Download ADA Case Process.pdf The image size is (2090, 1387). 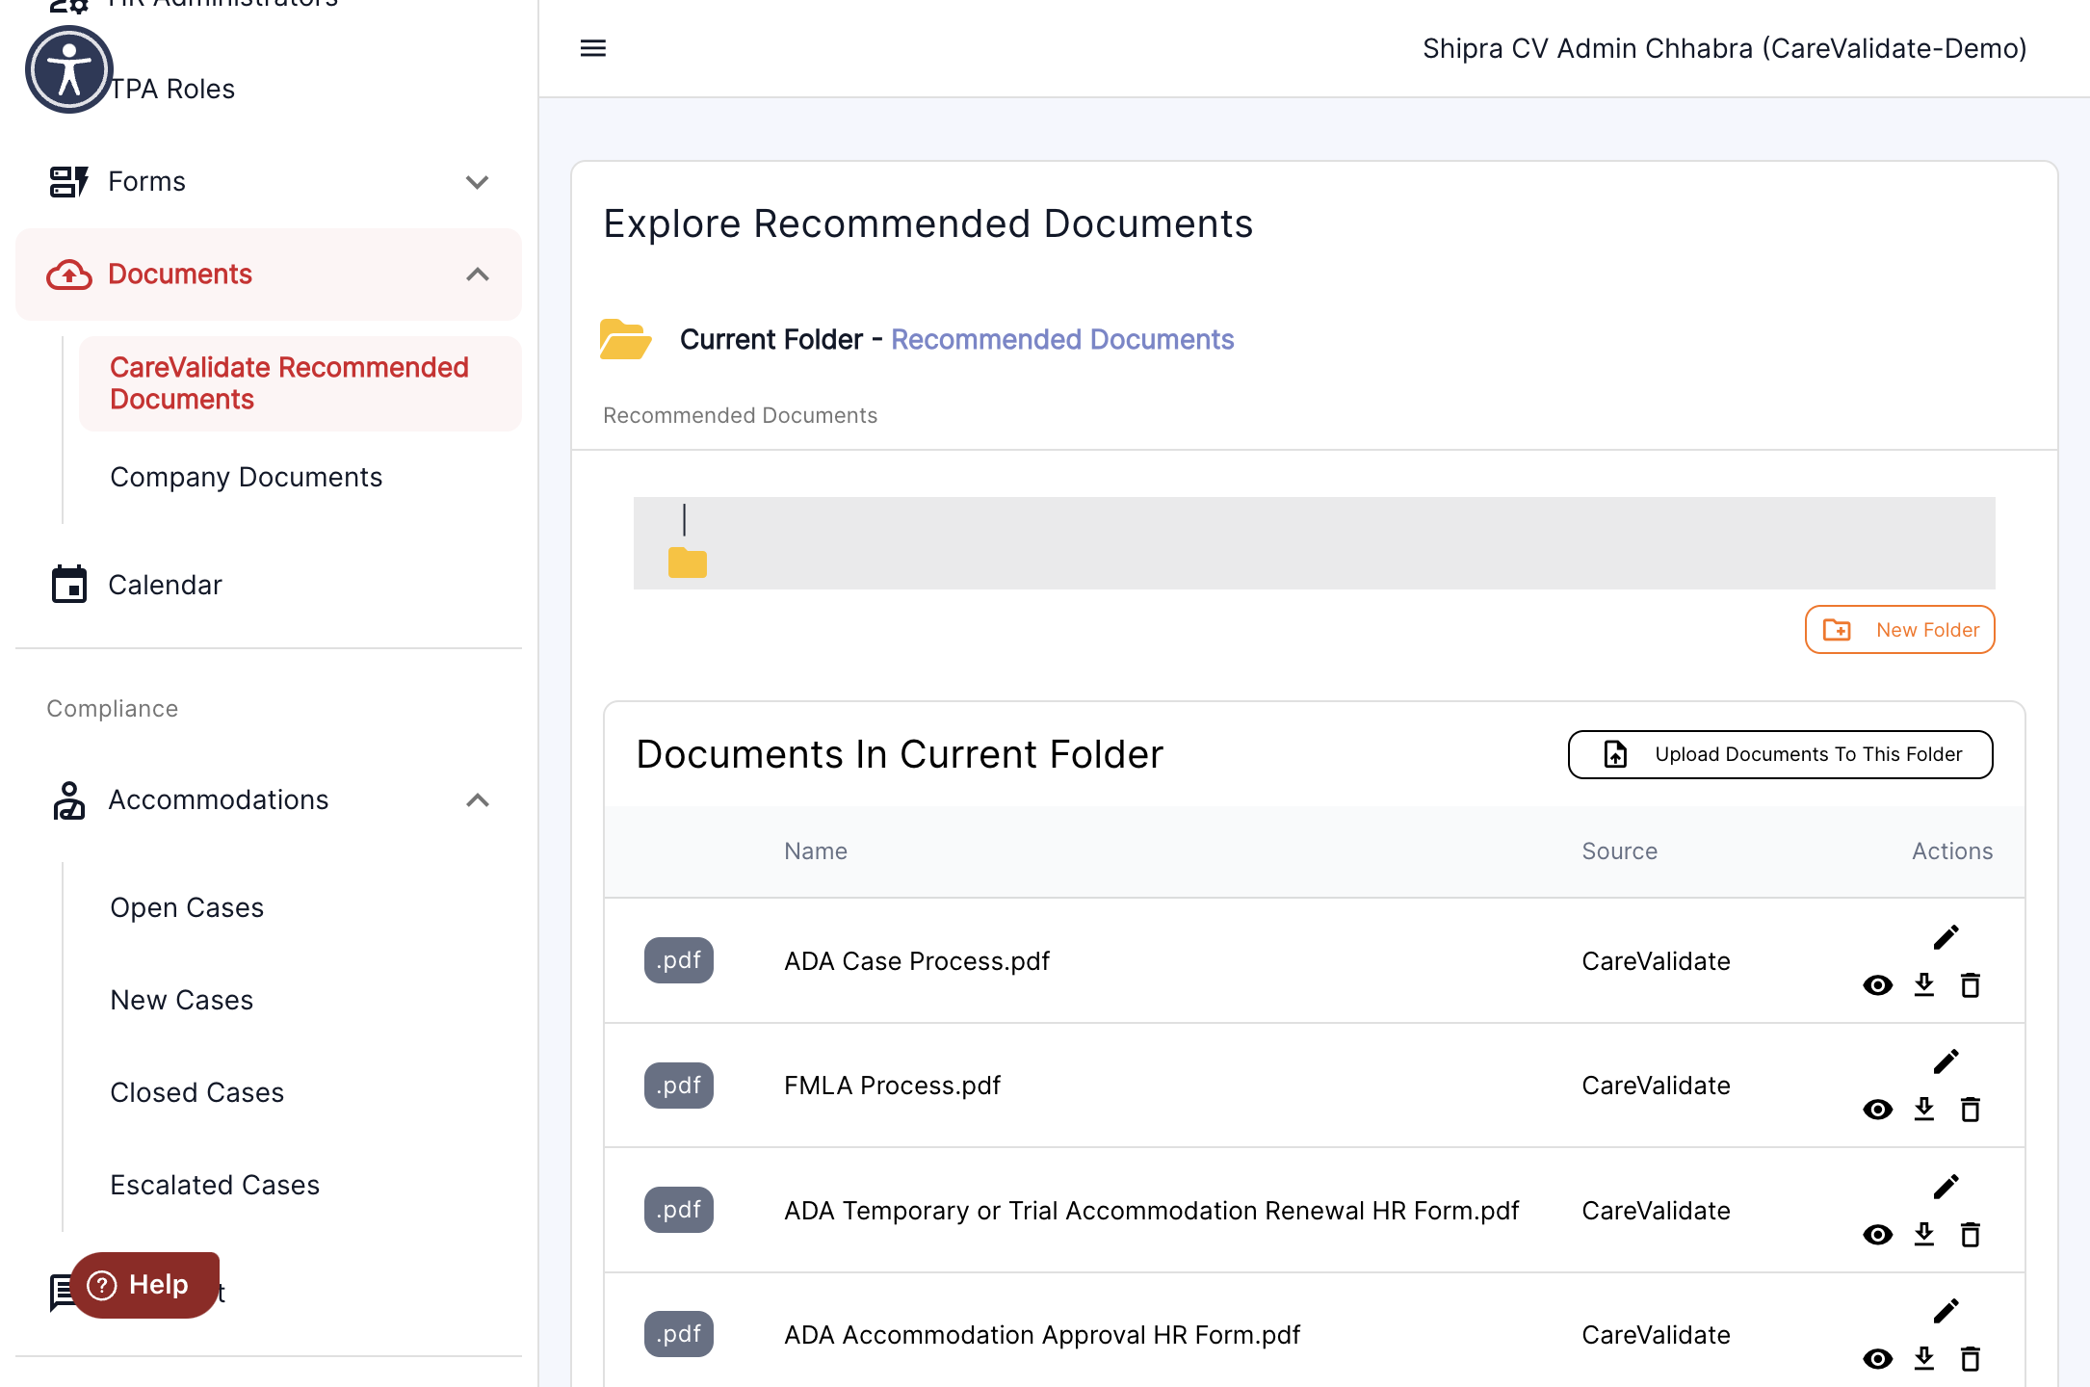1924,984
